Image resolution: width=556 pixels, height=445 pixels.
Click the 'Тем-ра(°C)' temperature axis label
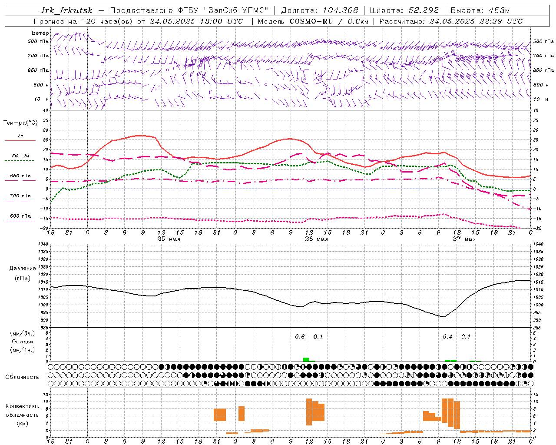pos(20,123)
